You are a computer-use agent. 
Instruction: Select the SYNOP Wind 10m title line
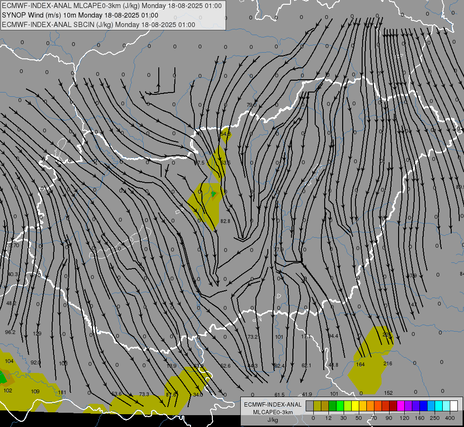pyautogui.click(x=80, y=15)
